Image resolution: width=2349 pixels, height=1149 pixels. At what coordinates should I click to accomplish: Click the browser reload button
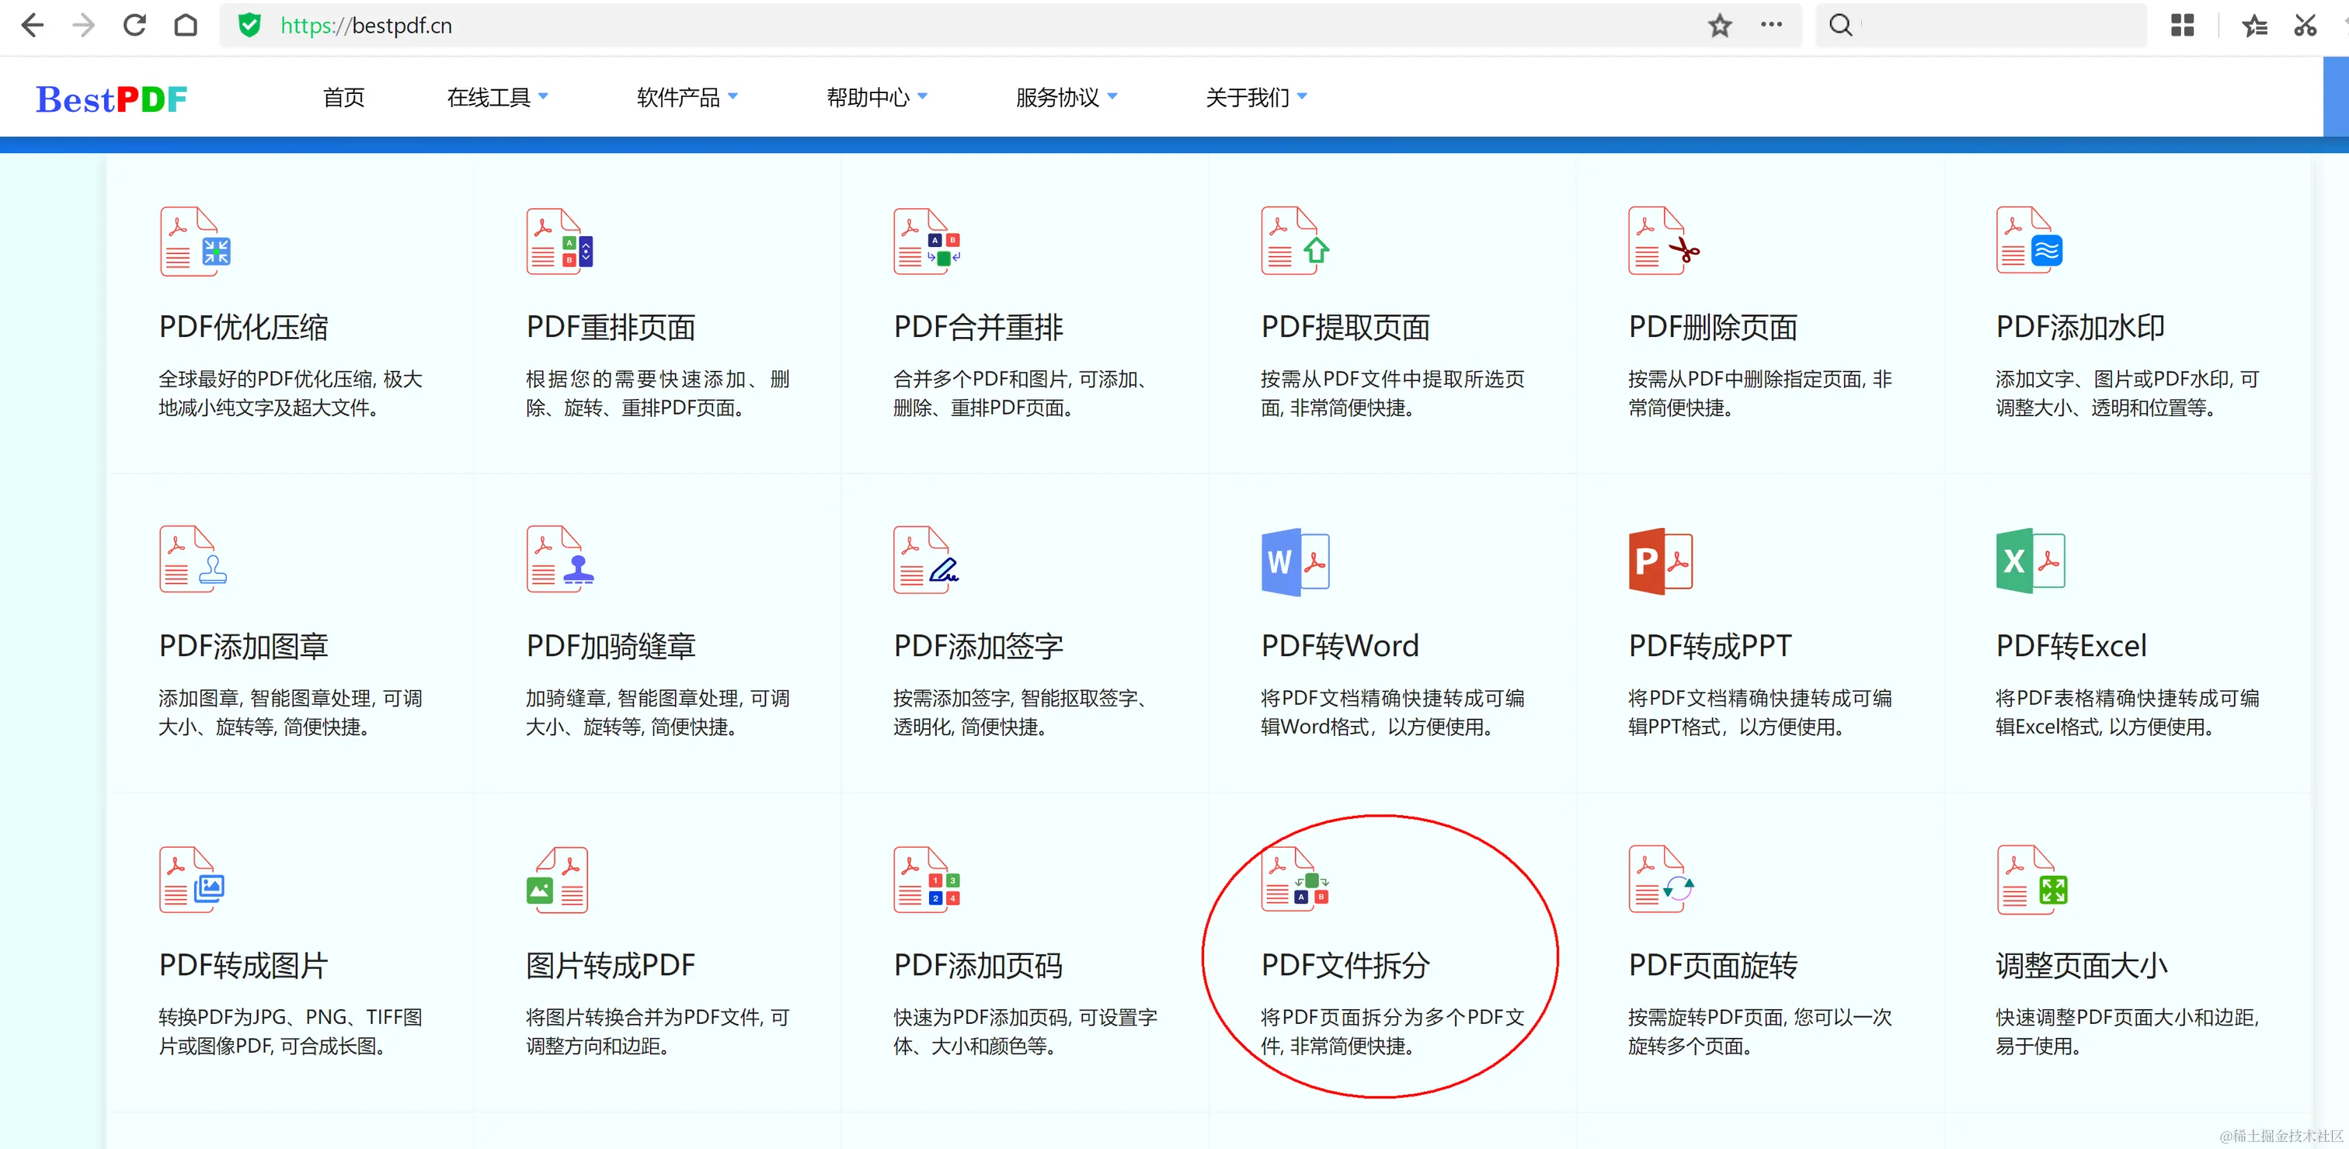(135, 26)
